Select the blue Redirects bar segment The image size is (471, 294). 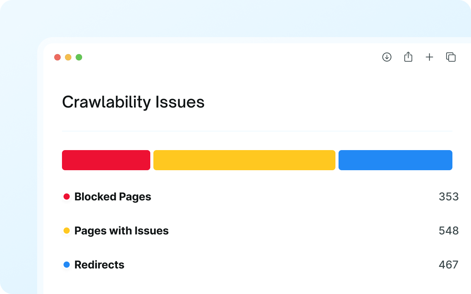[x=395, y=160]
